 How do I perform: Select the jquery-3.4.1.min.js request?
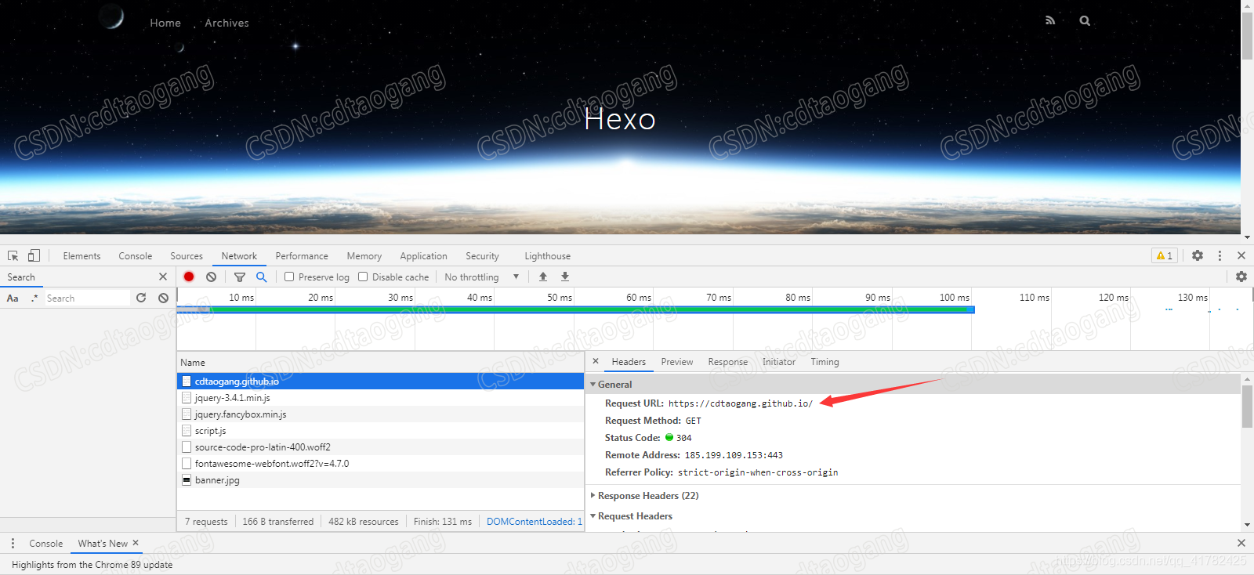[381, 398]
